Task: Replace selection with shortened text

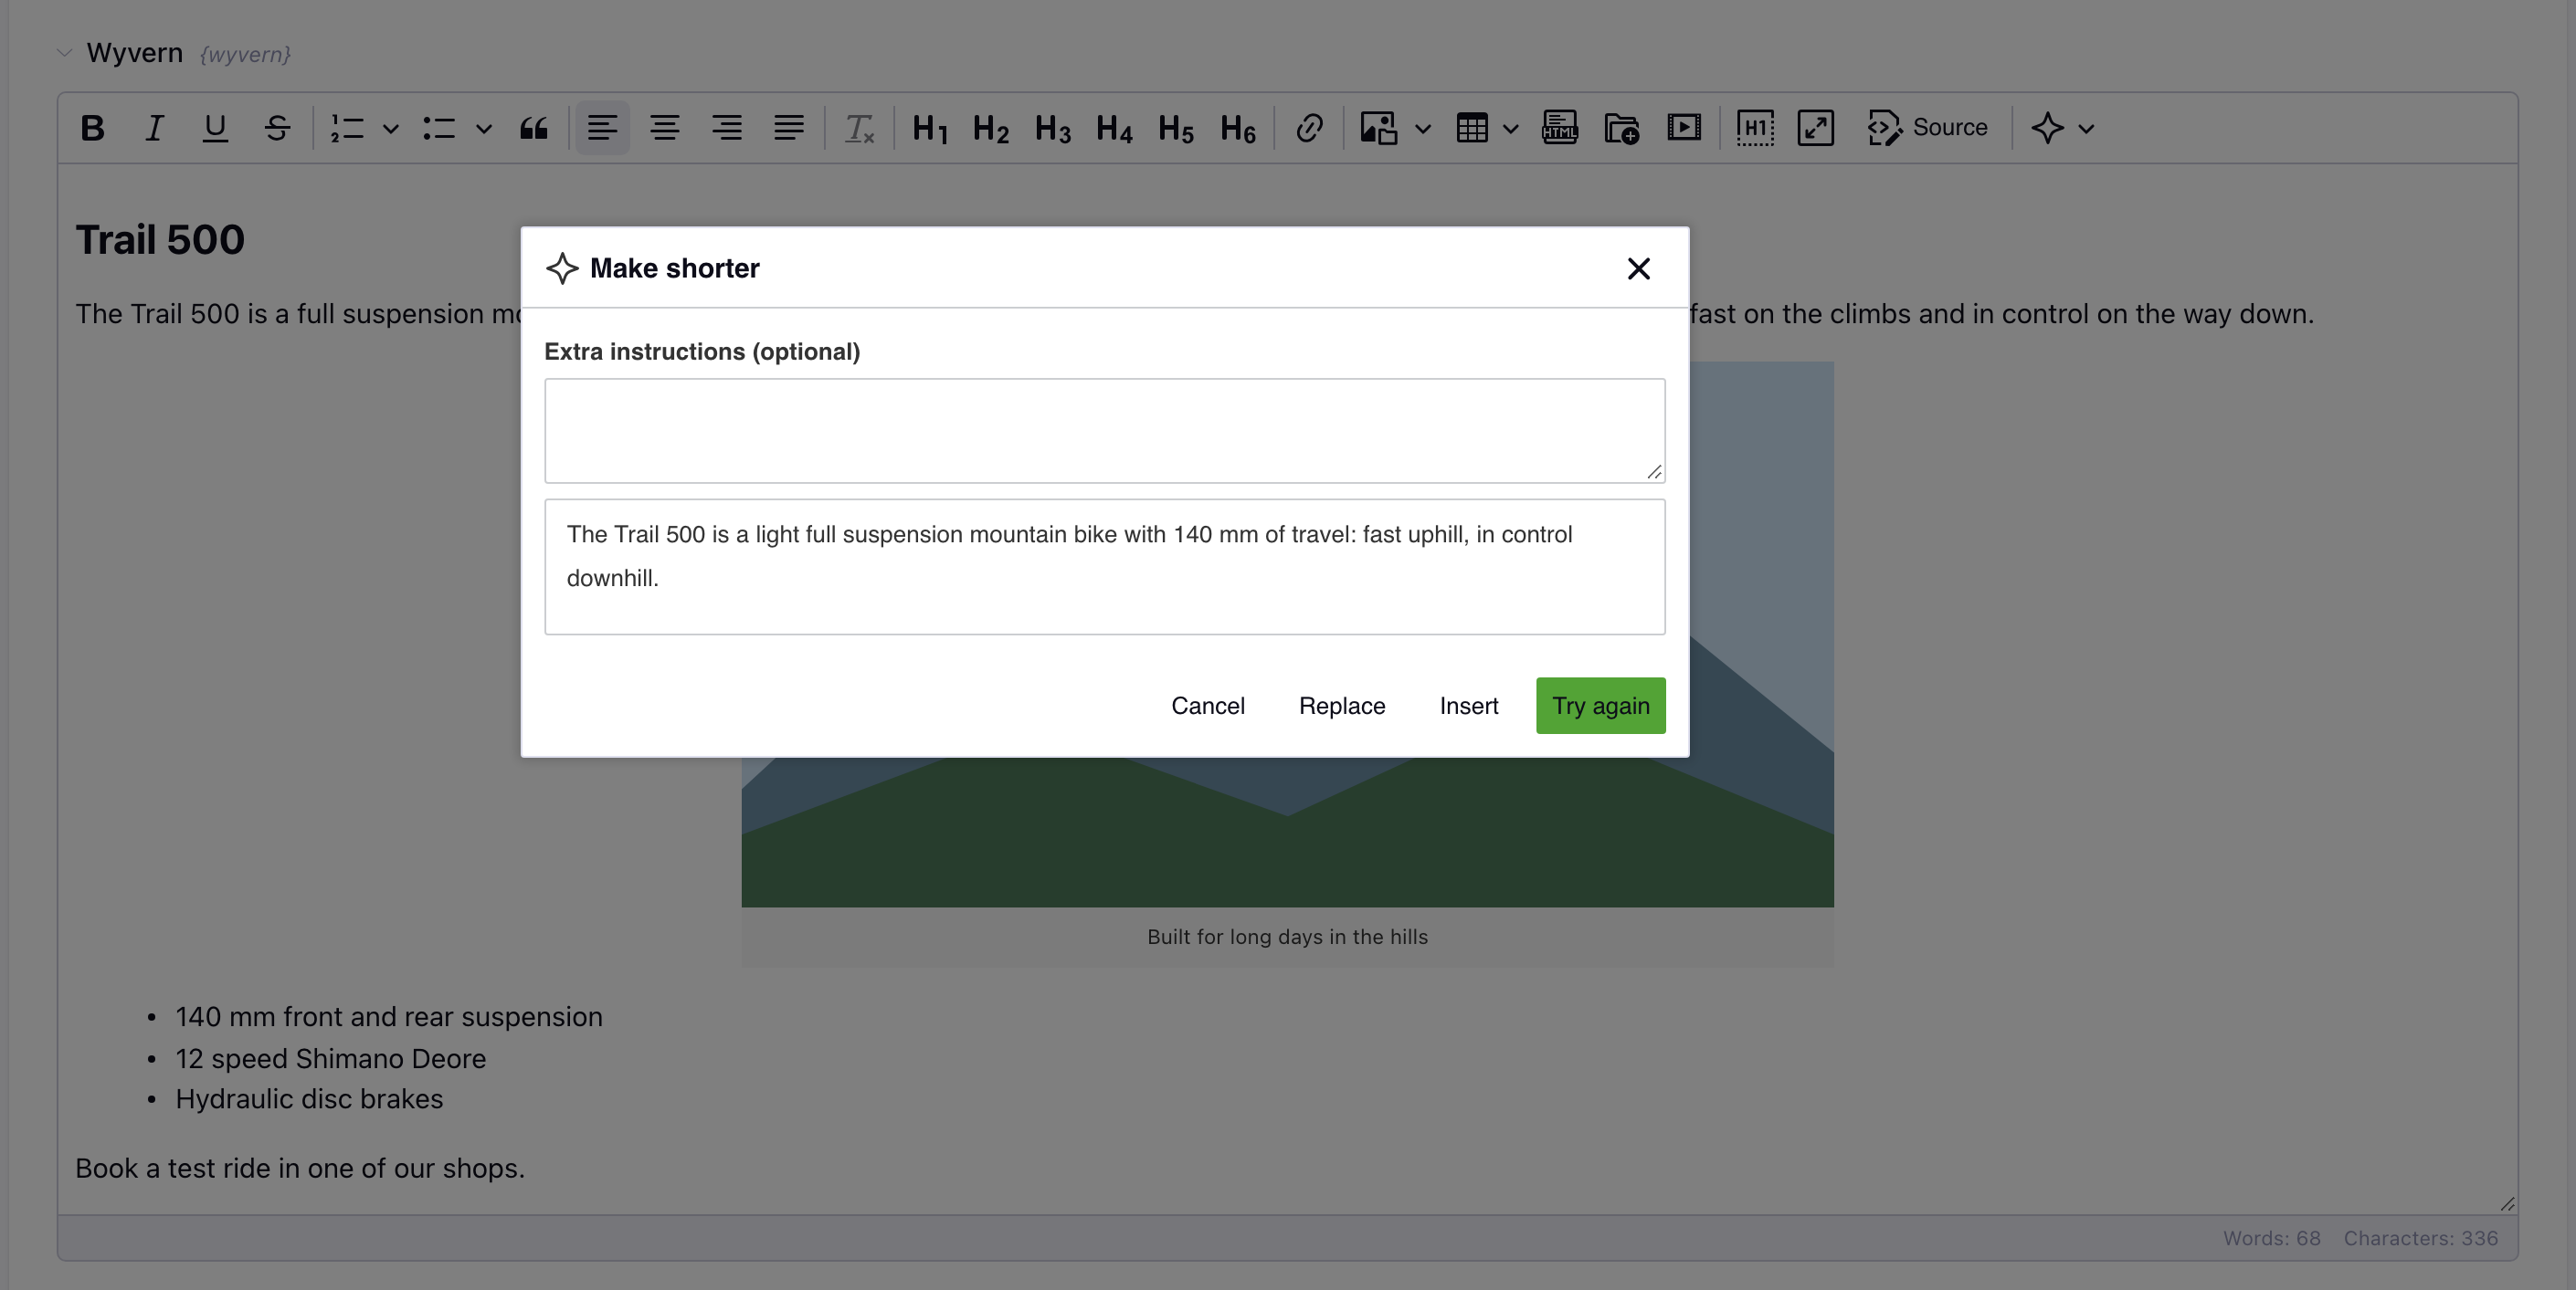Action: coord(1341,706)
